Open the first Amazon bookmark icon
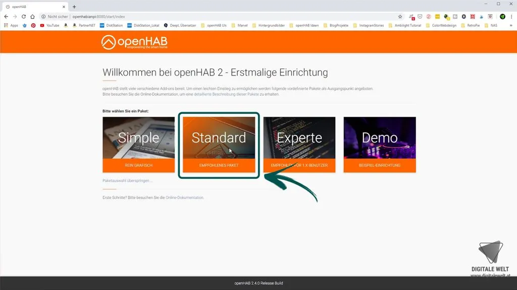This screenshot has width=517, height=290. click(x=66, y=25)
